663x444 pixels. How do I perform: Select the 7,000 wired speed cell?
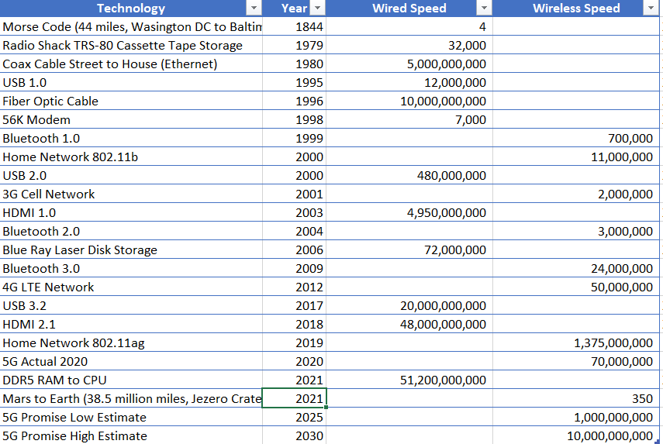(x=409, y=119)
